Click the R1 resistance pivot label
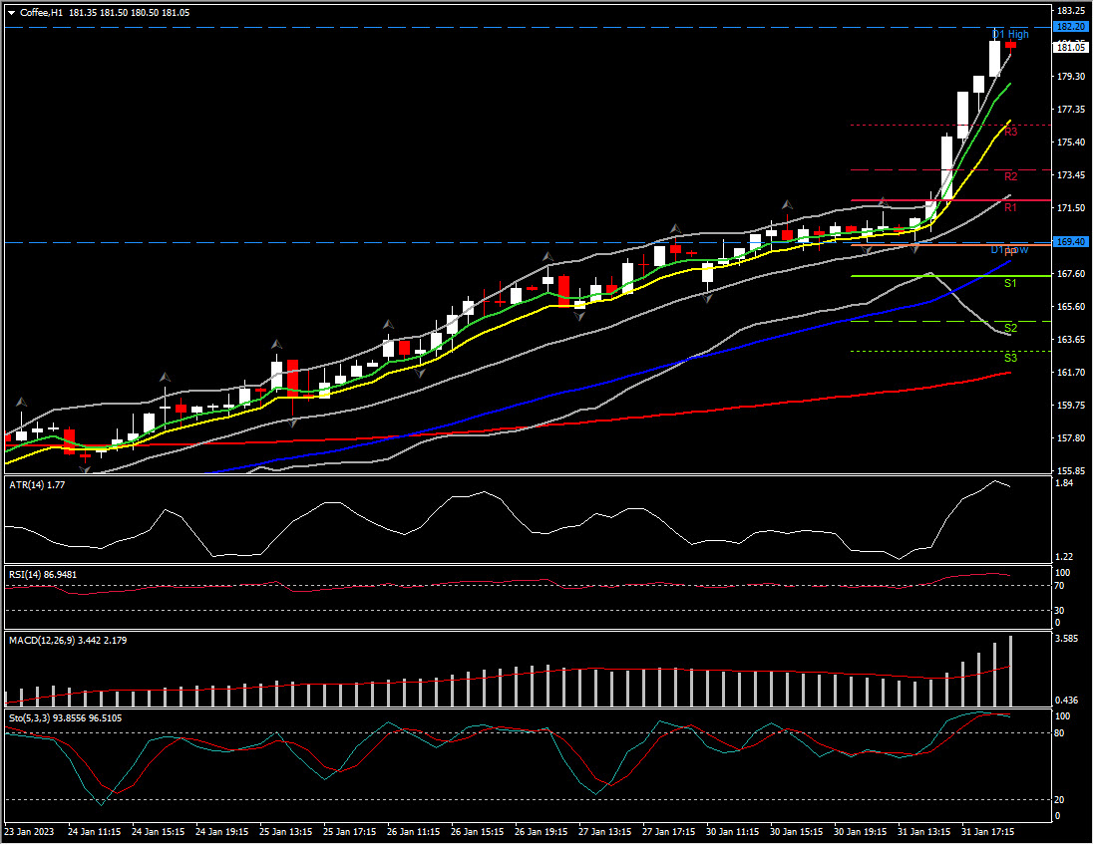The height and width of the screenshot is (845, 1094). pyautogui.click(x=1010, y=207)
